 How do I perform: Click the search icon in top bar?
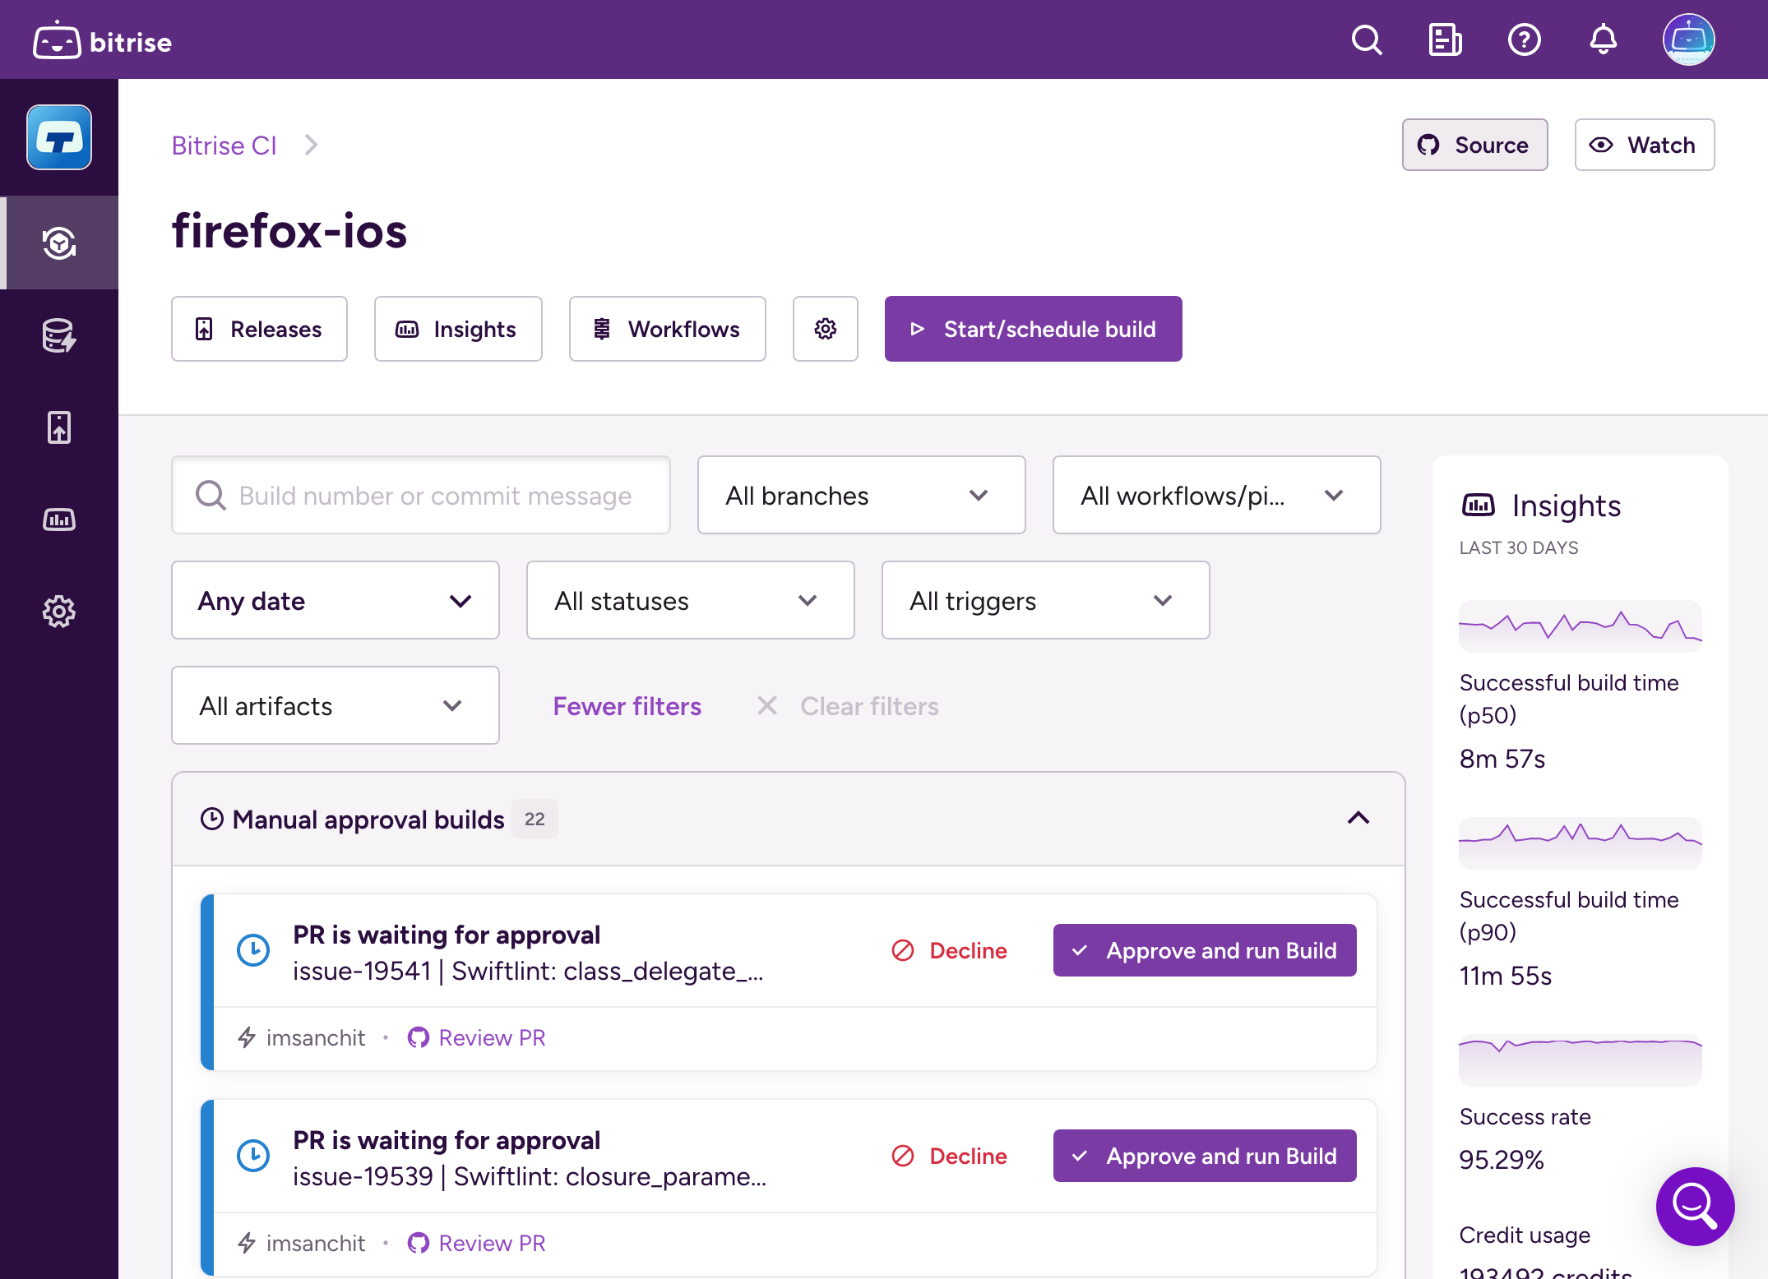[1366, 39]
